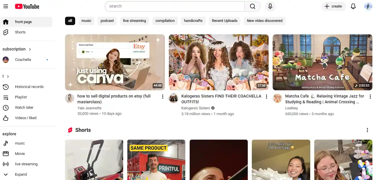The image size is (377, 180).
Task: Click the magnifier search button
Action: tap(252, 6)
